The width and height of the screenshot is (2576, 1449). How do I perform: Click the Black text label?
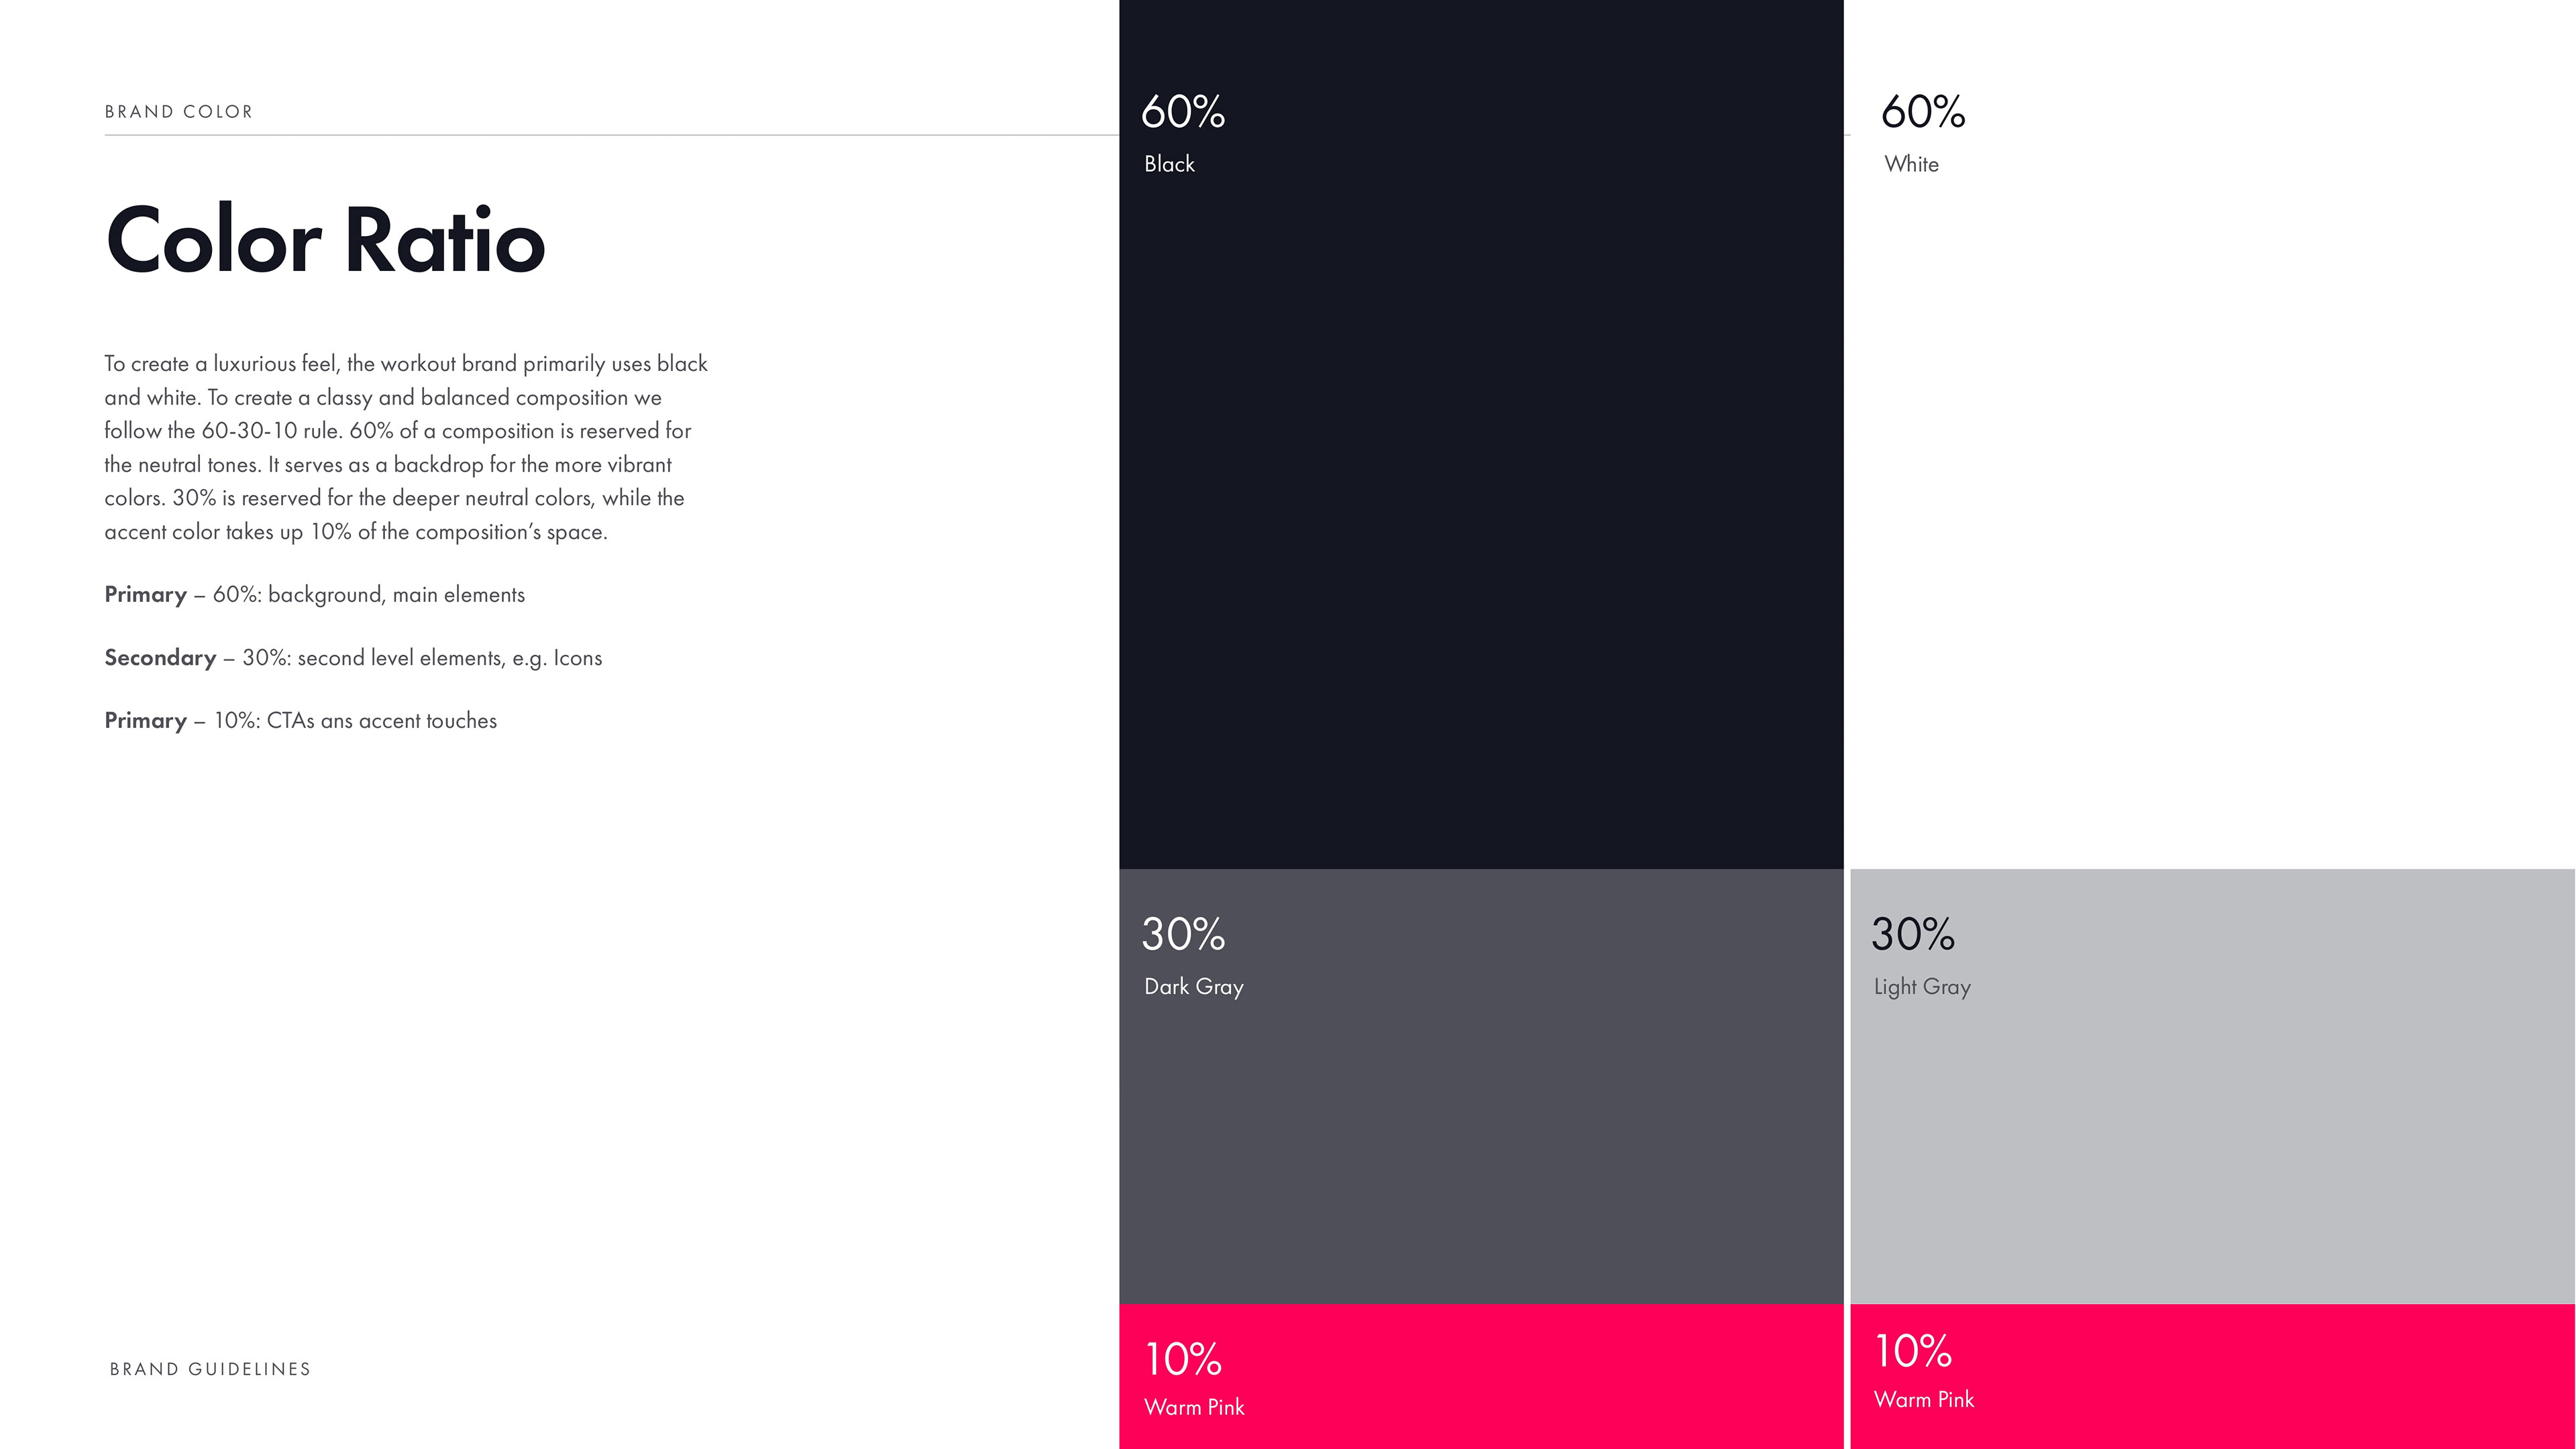[x=1169, y=164]
